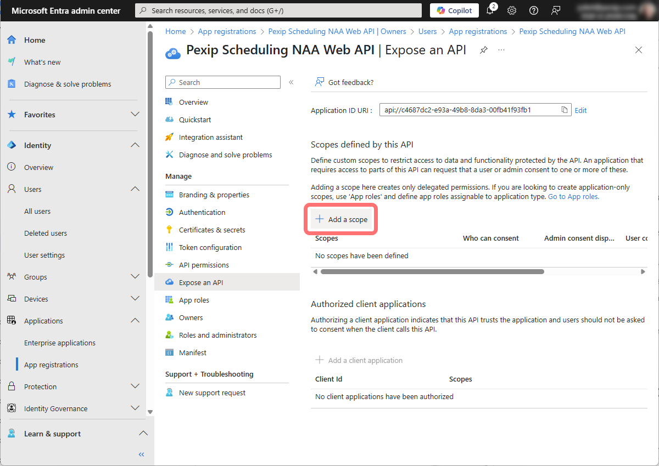The width and height of the screenshot is (659, 466).
Task: Select App roles in Manage menu
Action: (194, 300)
